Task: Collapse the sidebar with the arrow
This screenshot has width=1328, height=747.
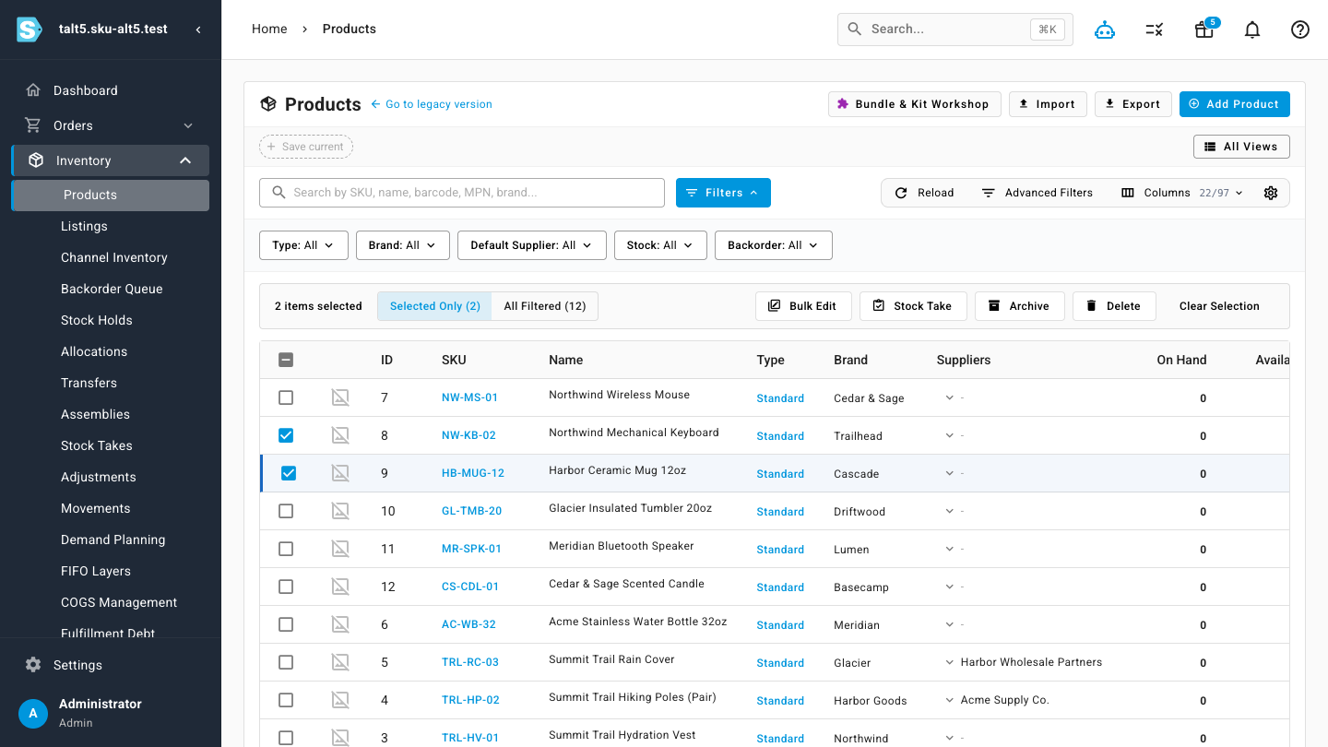Action: (x=198, y=30)
